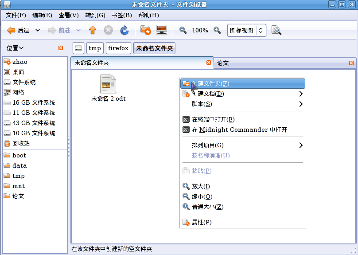Screen dimensions: 358x255
Task: Choose 属性(P) in context menu
Action: pyautogui.click(x=243, y=222)
